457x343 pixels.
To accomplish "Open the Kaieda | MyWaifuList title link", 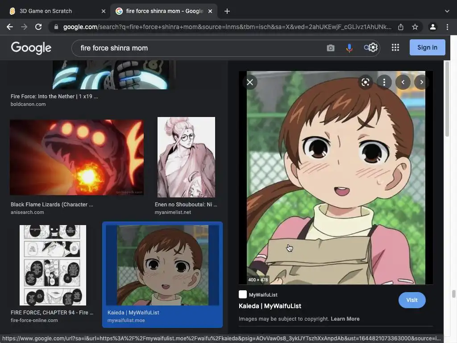I will [x=270, y=306].
